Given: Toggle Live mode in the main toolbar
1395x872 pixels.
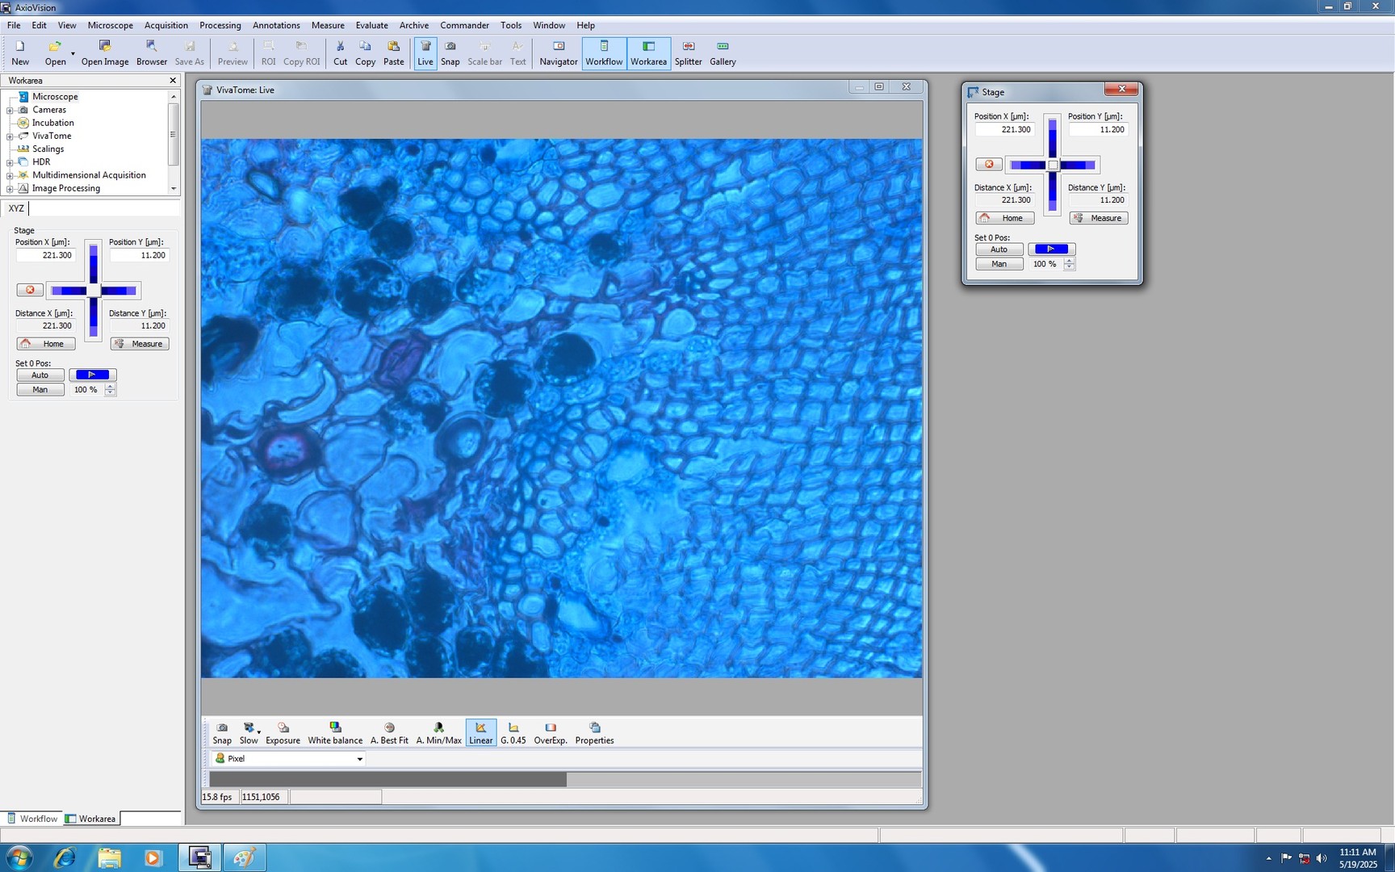Looking at the screenshot, I should [x=425, y=52].
